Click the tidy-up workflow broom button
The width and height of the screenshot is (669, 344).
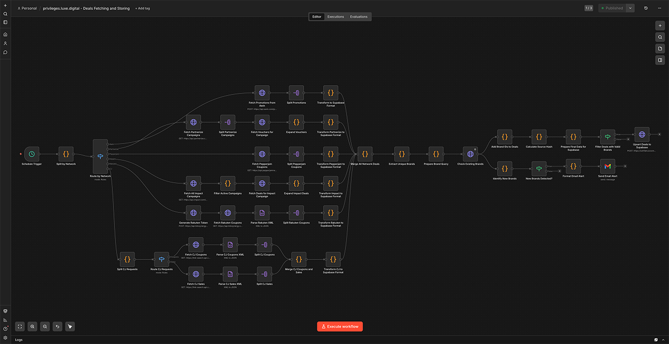70,326
